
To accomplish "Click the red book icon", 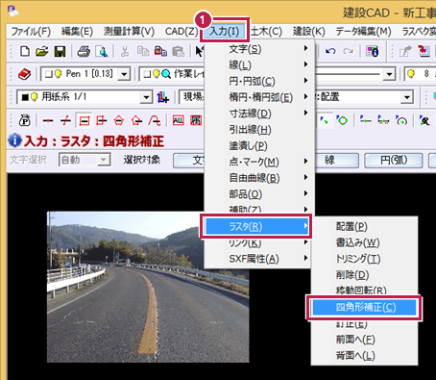I will [x=24, y=74].
